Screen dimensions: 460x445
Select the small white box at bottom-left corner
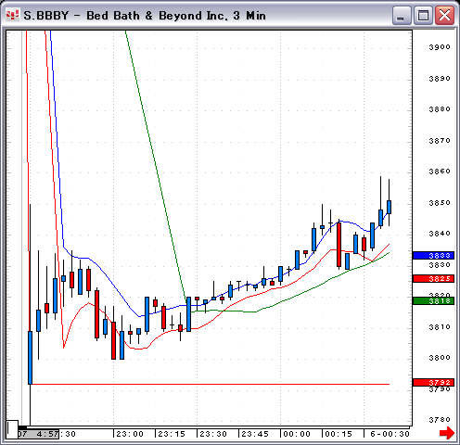pos(12,429)
